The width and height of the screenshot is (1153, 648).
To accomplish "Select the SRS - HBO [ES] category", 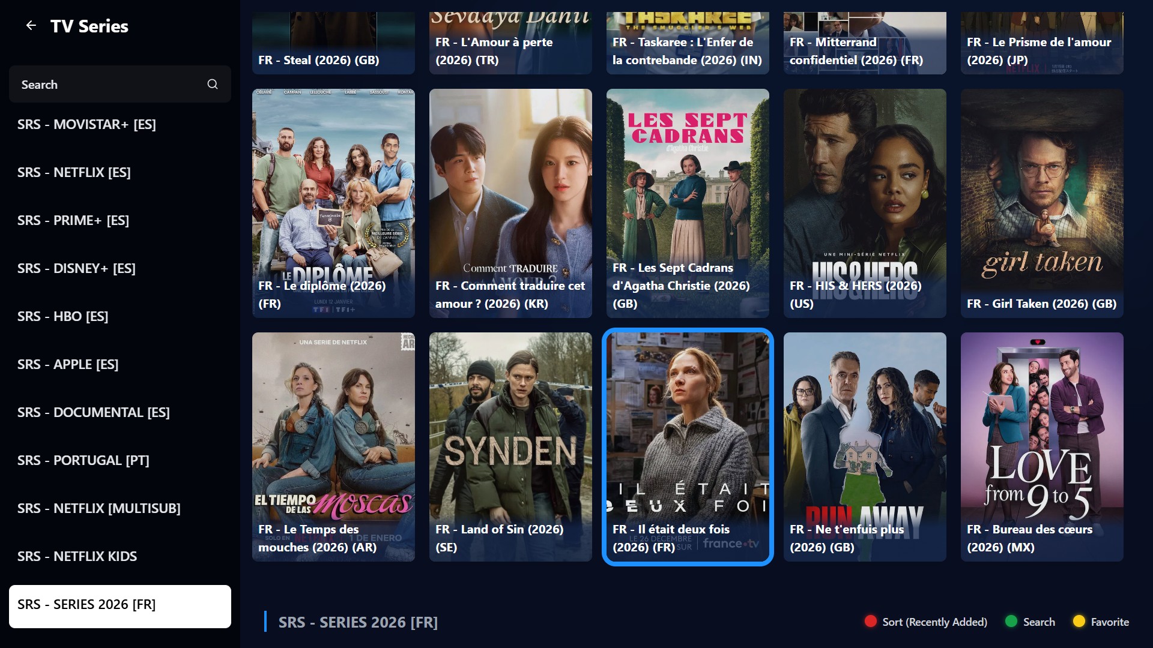I will (x=120, y=316).
